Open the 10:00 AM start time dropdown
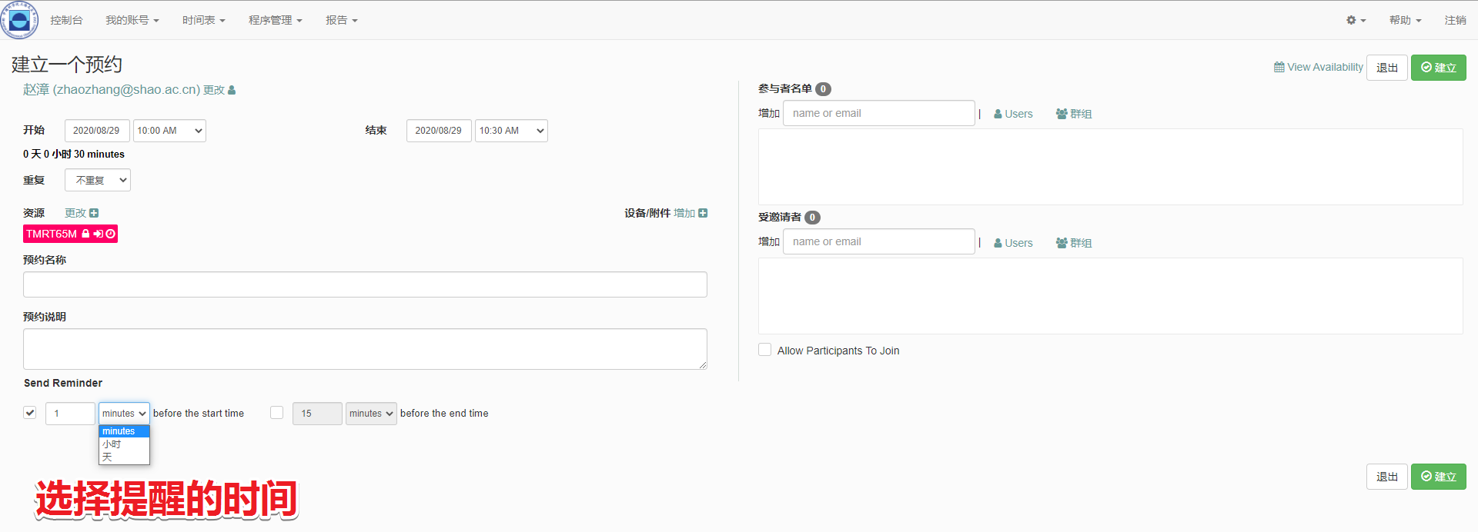This screenshot has width=1478, height=532. coord(169,131)
